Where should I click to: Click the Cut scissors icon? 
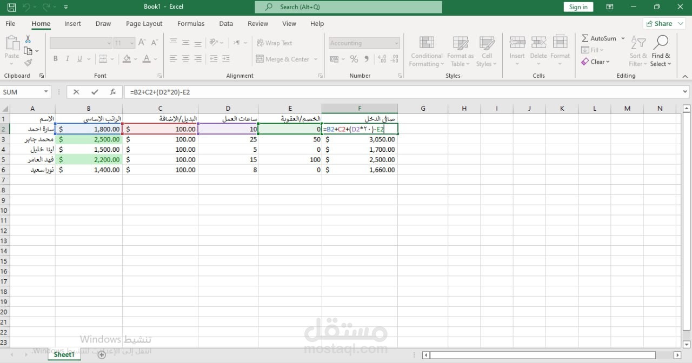[28, 39]
